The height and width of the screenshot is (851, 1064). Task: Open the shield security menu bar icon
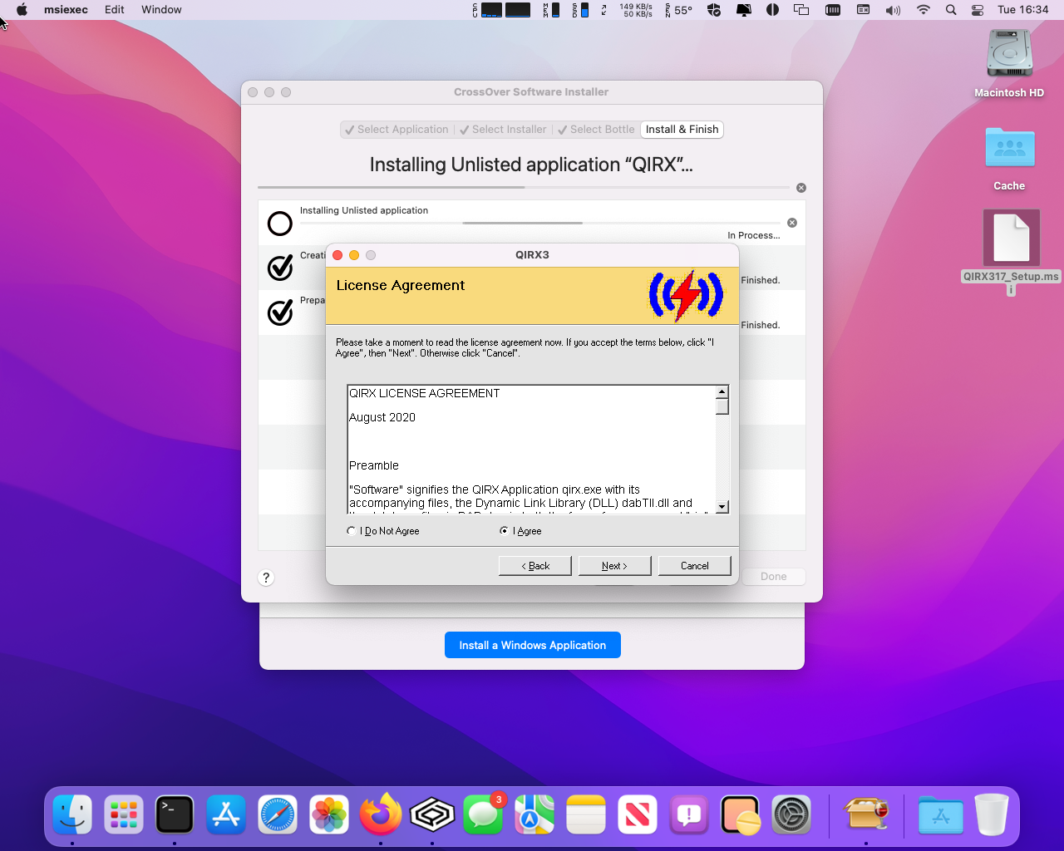(714, 10)
